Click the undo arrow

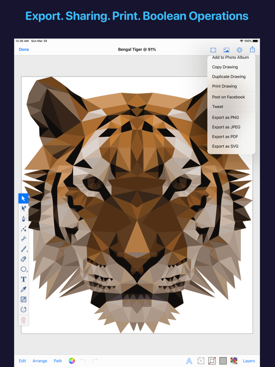point(83,361)
